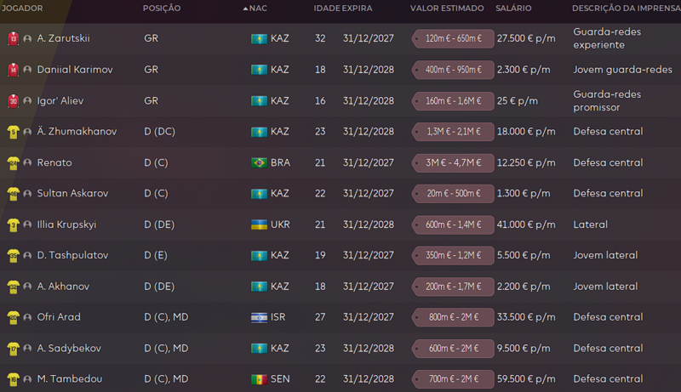The width and height of the screenshot is (681, 392).
Task: Open Ä. Zhumakhanov's player profile
Action: click(77, 132)
